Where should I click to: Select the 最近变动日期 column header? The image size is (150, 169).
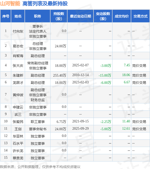point(80,16)
